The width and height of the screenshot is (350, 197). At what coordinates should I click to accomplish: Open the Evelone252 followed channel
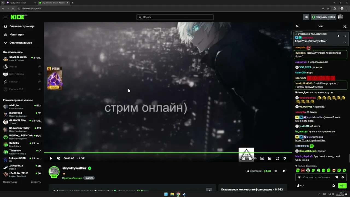tap(22, 89)
